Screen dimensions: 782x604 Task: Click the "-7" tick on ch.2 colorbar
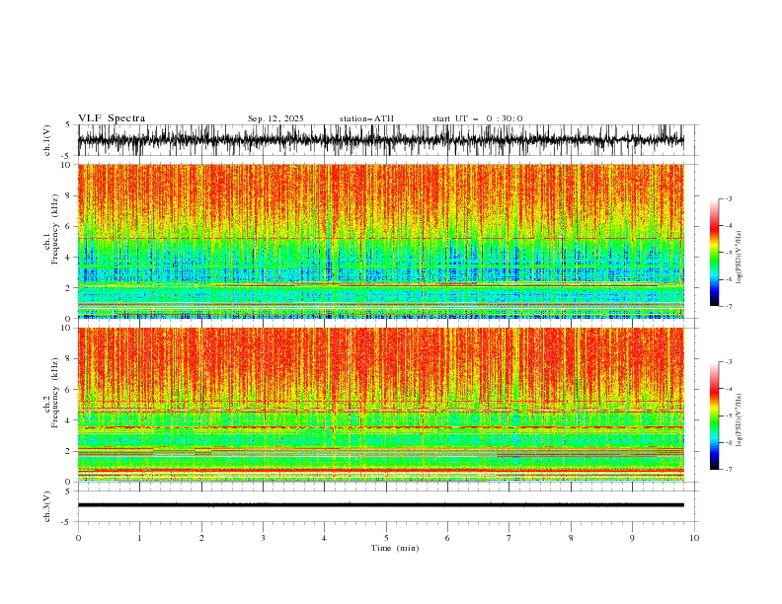point(729,470)
